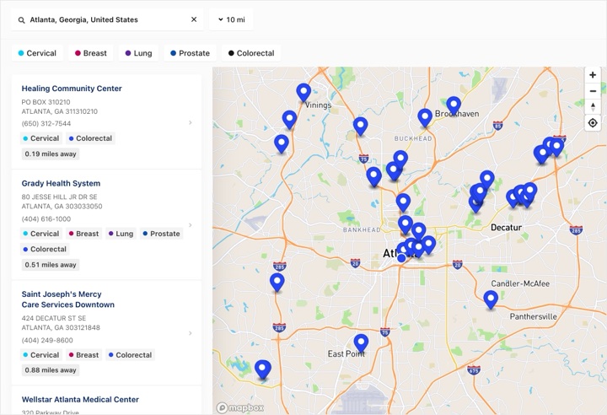Viewport: 607px width, 415px height.
Task: Click the Decatur label on the map
Action: [506, 228]
